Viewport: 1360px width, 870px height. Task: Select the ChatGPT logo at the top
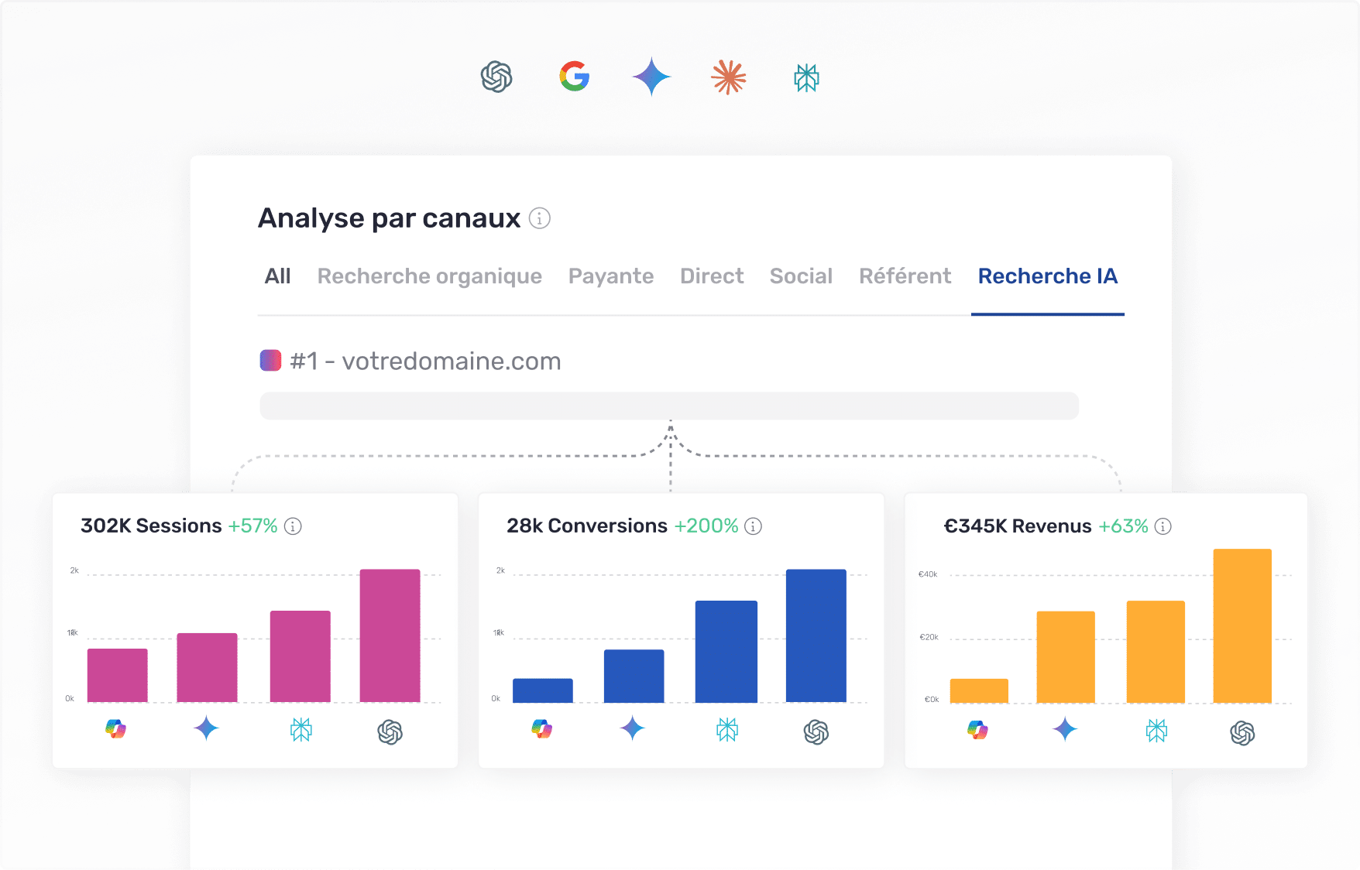coord(496,77)
